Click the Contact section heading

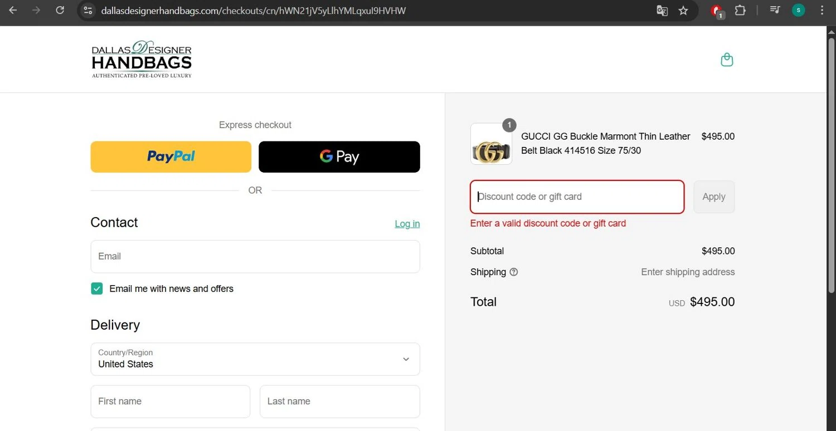click(x=114, y=223)
